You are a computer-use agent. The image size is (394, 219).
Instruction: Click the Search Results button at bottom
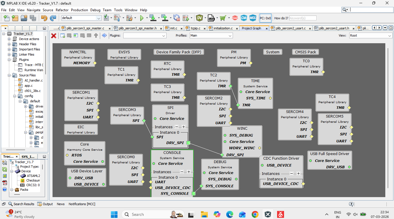(21, 204)
